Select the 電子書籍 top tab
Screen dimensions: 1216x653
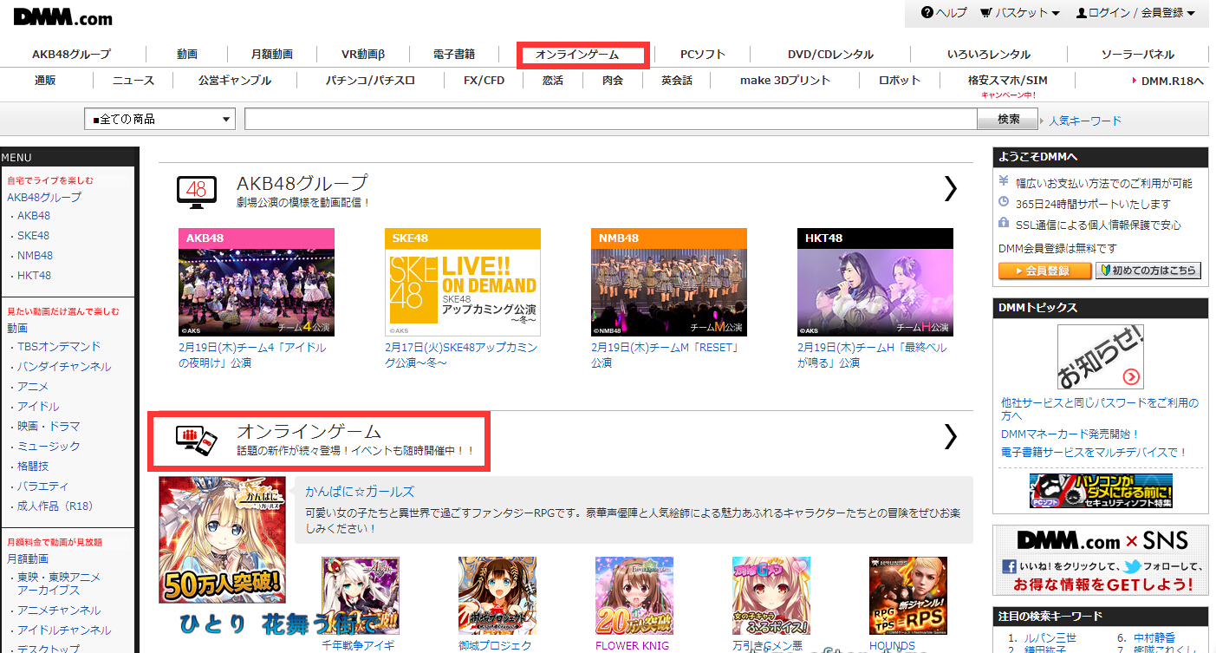[x=454, y=55]
